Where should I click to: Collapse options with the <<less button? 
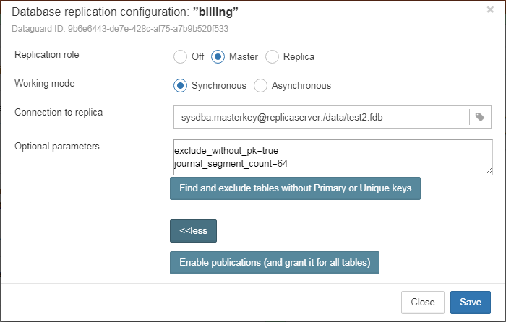193,231
